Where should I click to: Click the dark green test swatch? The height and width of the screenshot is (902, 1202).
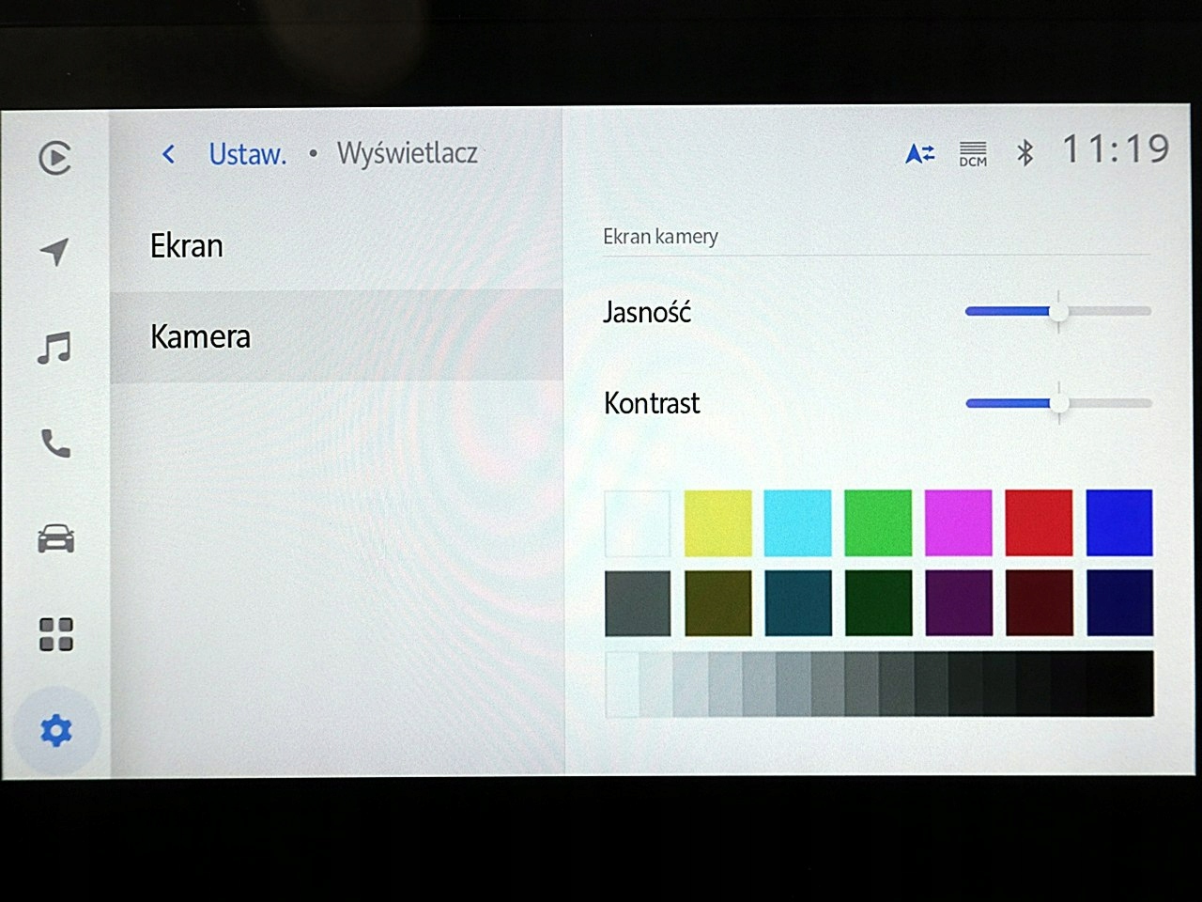click(x=878, y=603)
